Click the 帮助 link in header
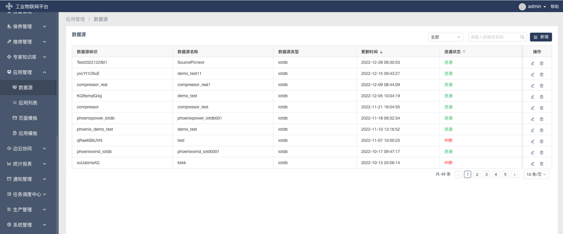 (555, 7)
